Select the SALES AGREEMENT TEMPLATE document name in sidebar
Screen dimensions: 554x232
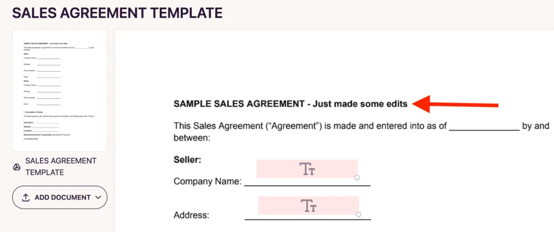(x=60, y=167)
